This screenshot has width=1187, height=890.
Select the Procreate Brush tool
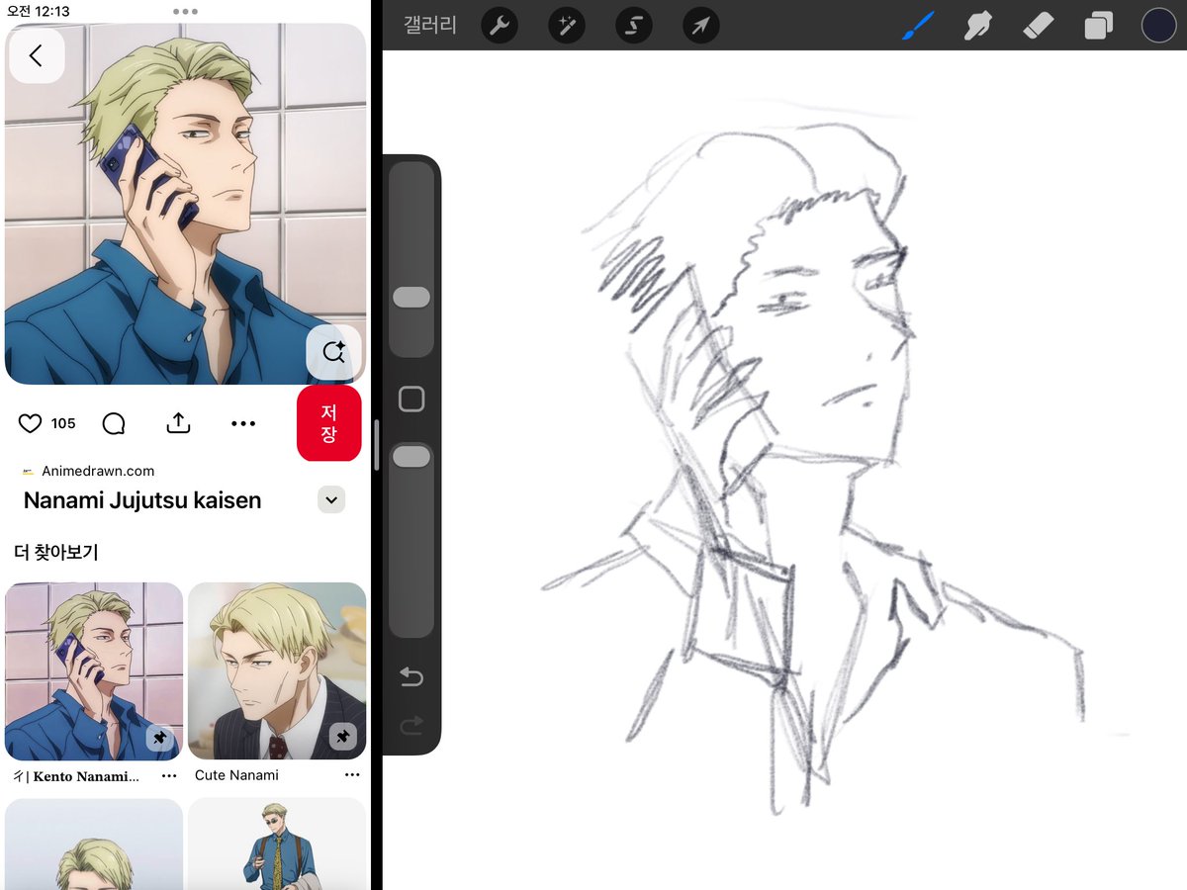pyautogui.click(x=918, y=26)
